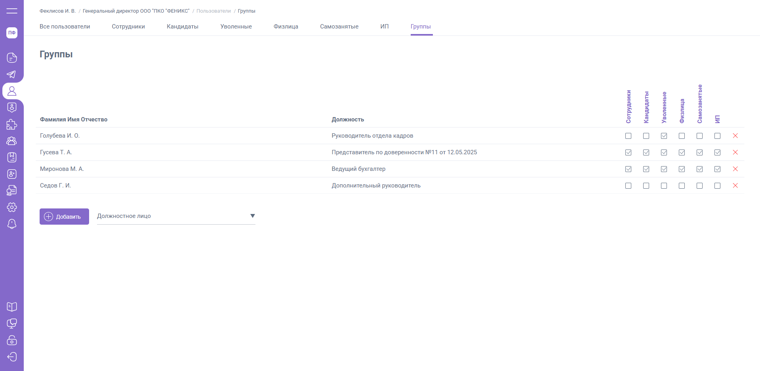Remove Седов Г. И. using red cross
The width and height of the screenshot is (760, 371).
point(735,185)
